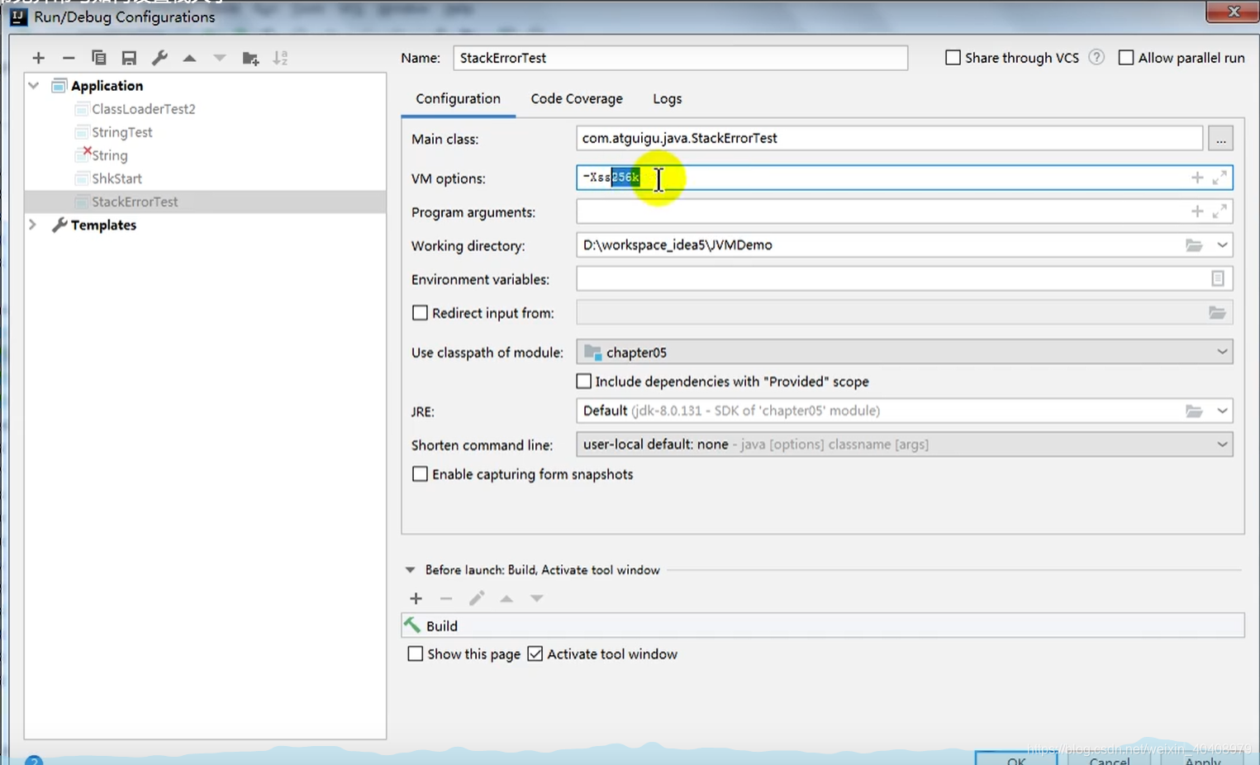This screenshot has width=1260, height=765.
Task: Switch to Configuration tab
Action: click(x=458, y=98)
